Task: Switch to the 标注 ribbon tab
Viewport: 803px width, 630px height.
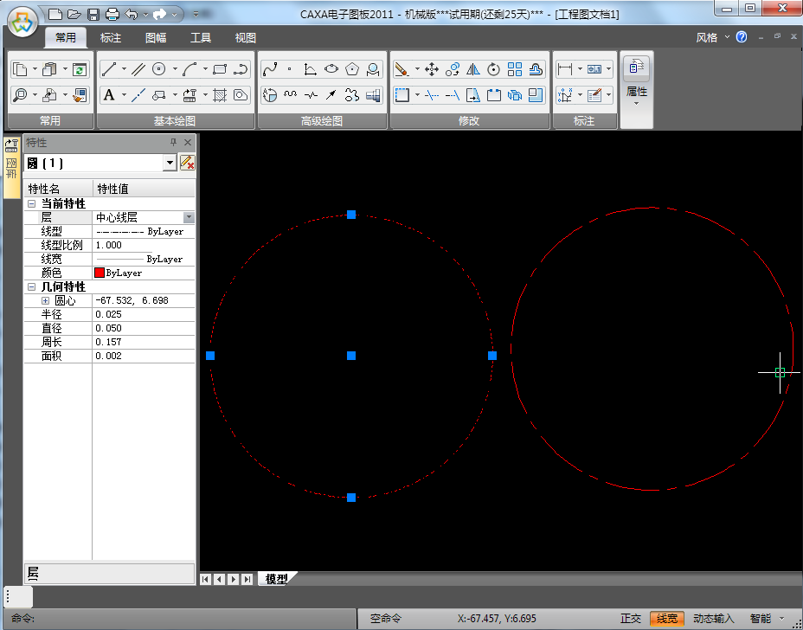Action: 111,38
